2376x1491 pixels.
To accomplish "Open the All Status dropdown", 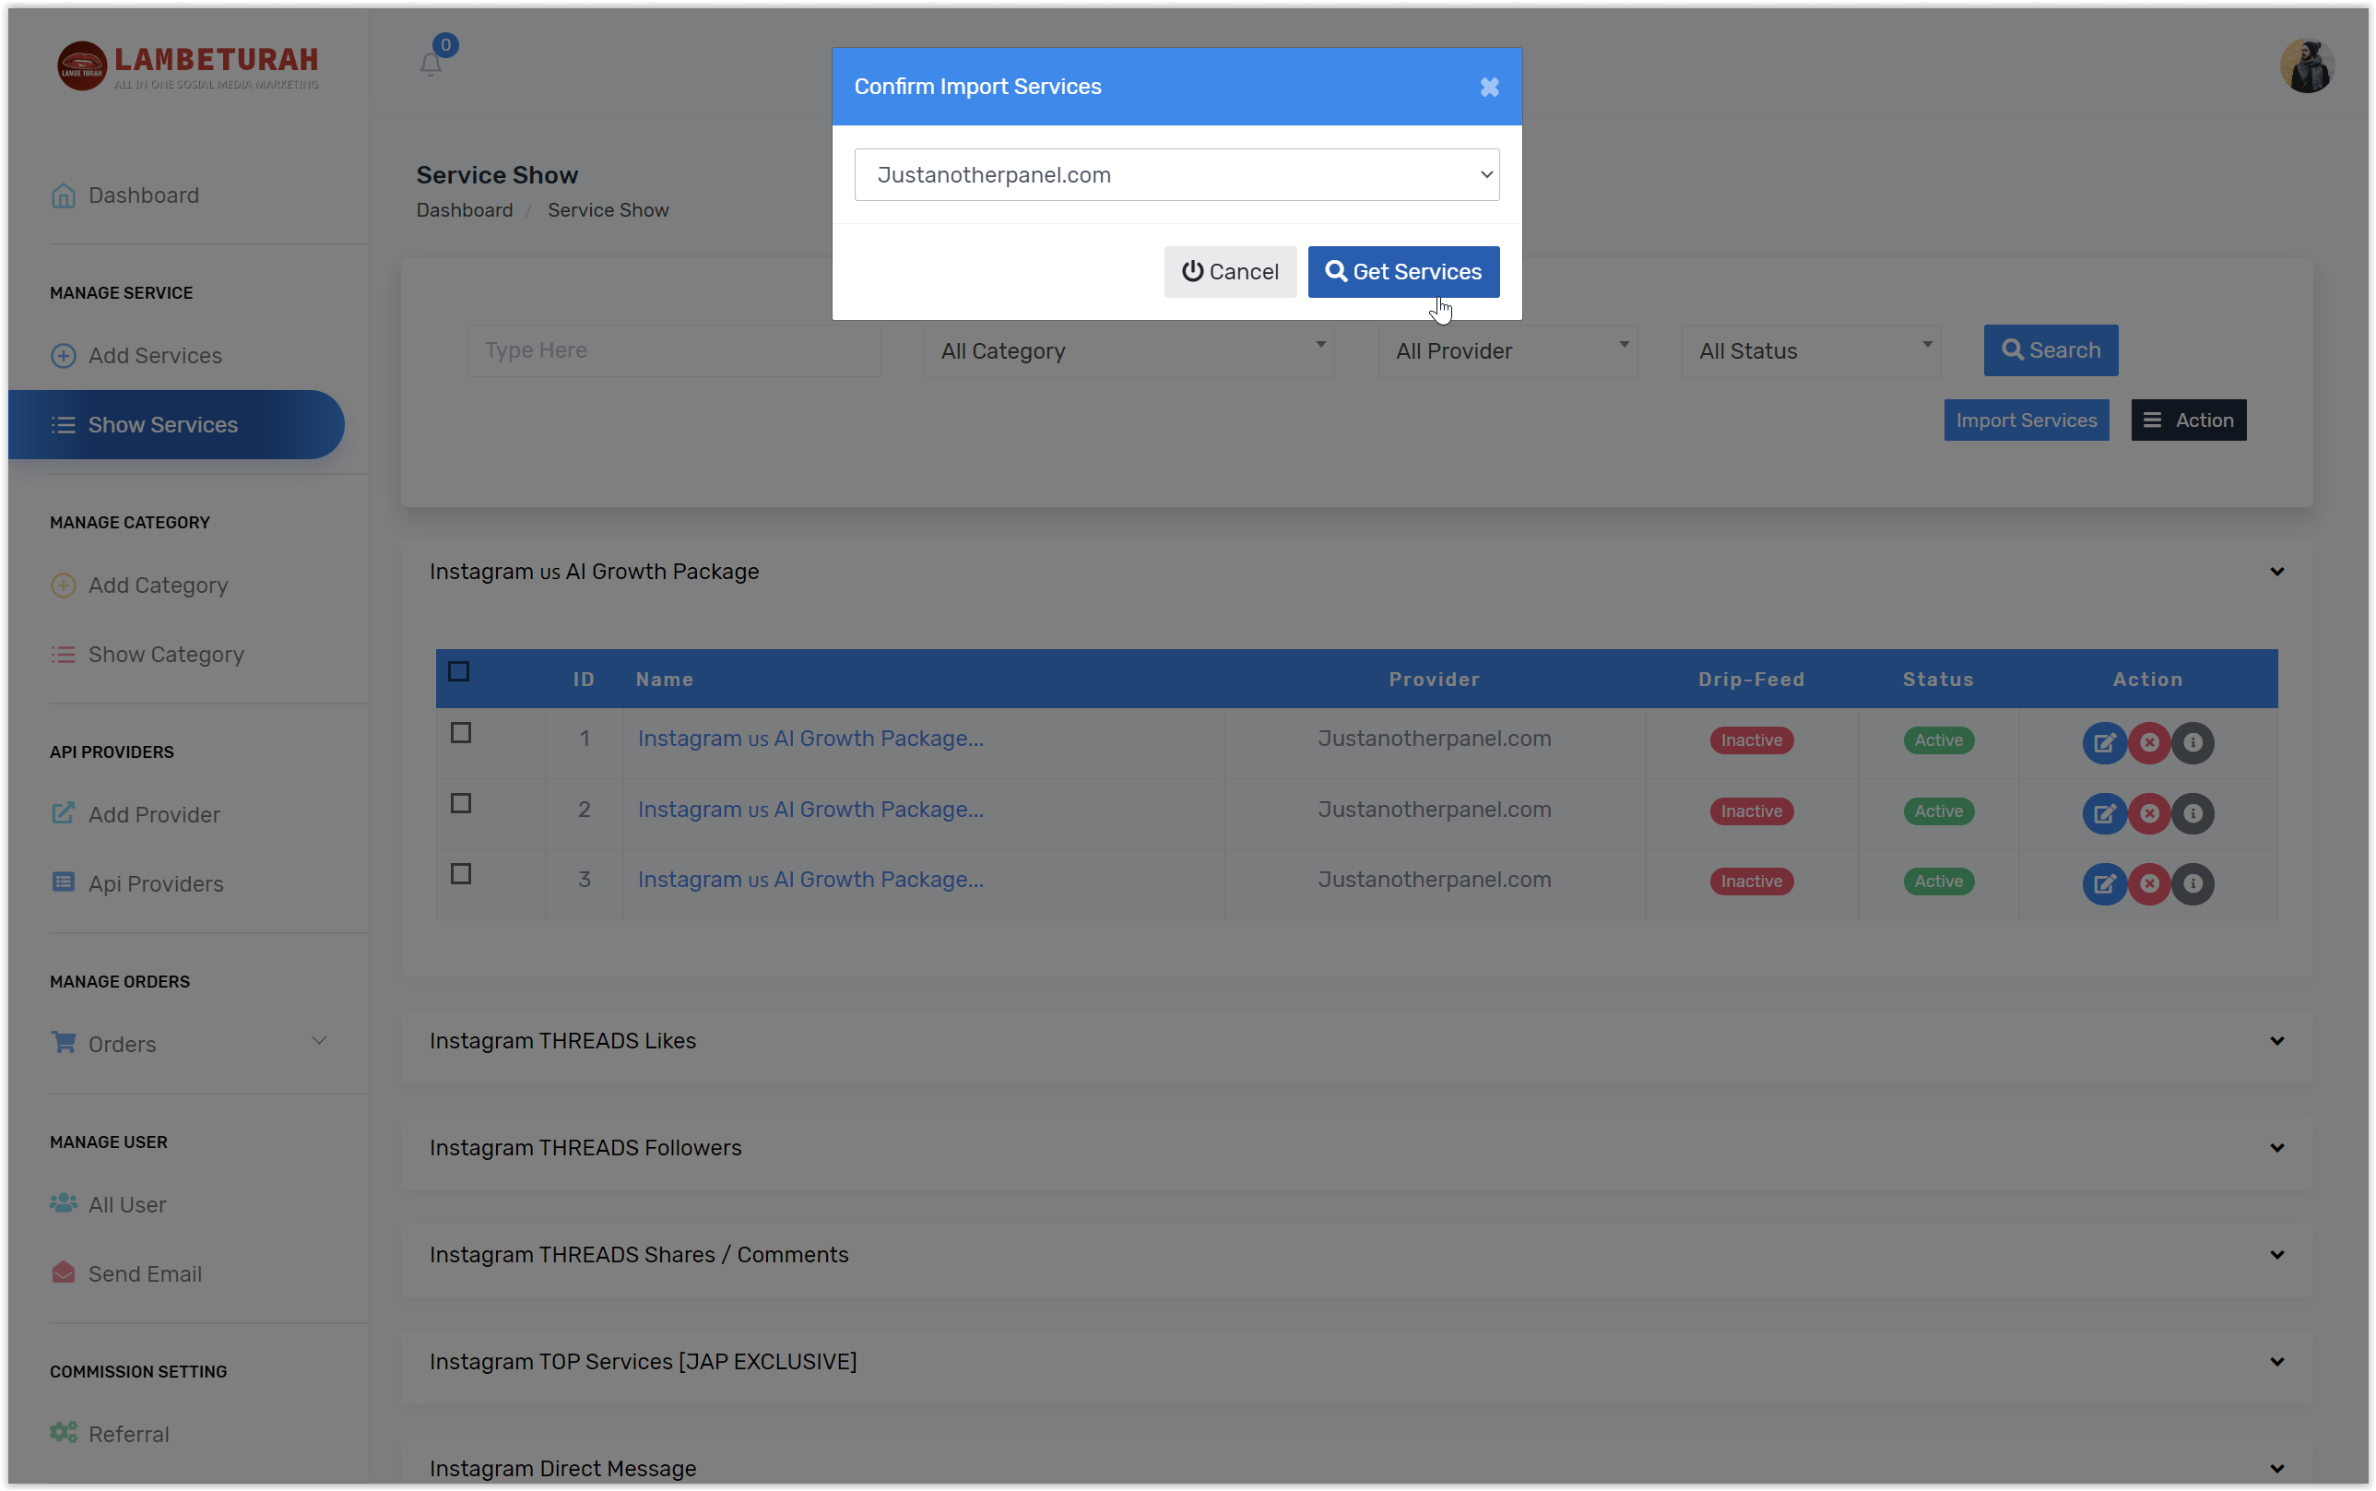I will 1812,350.
